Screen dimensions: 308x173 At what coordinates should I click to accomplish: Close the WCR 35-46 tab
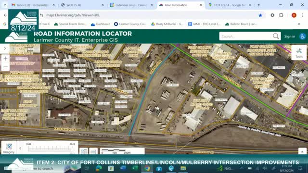point(103,5)
